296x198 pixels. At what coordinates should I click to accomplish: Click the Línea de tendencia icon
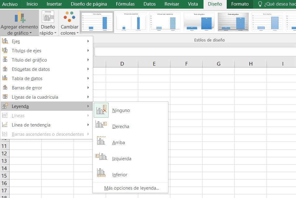tap(5, 125)
